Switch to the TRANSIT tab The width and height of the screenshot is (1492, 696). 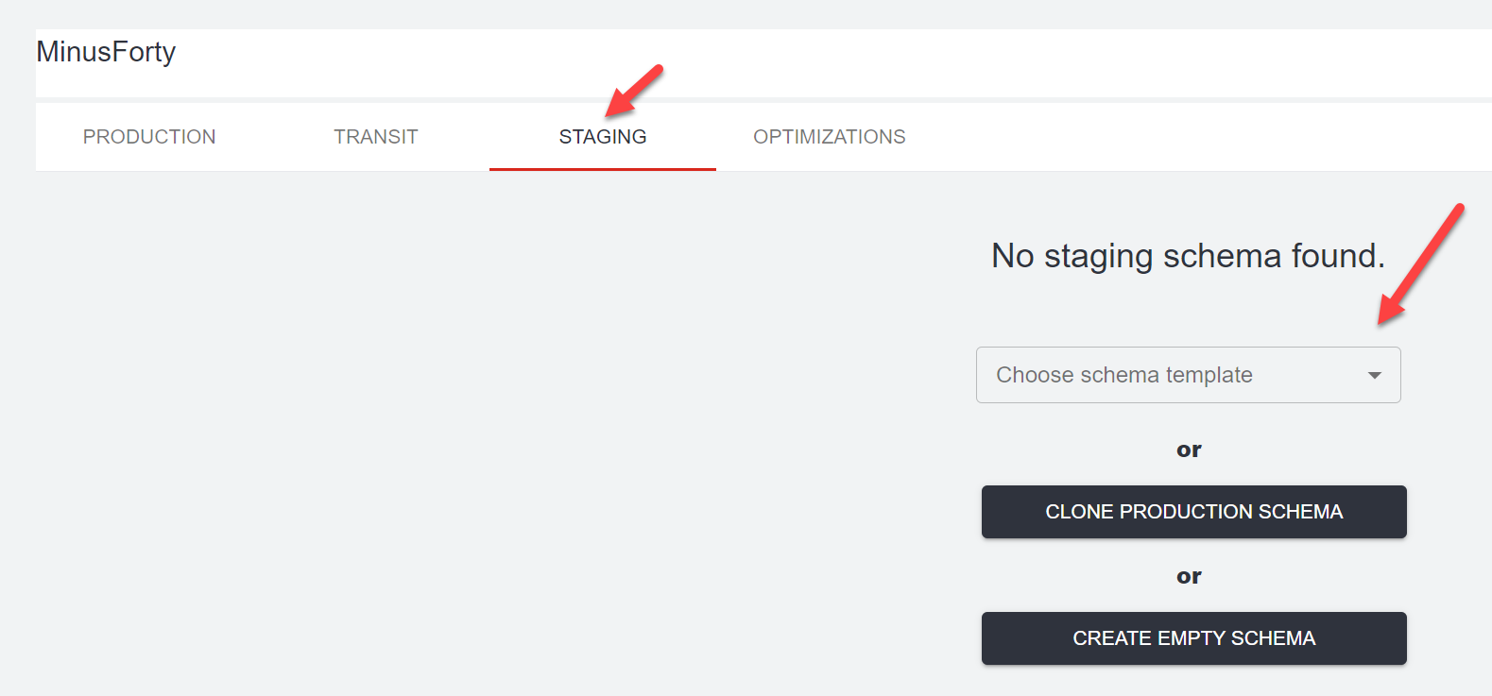376,137
